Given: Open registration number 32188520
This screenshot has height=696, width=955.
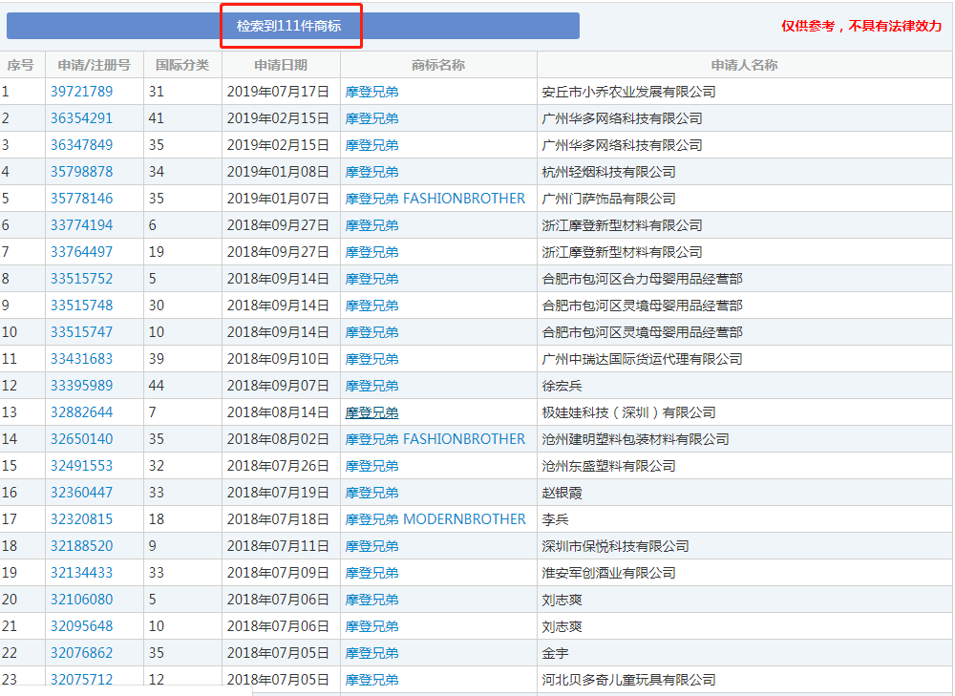Looking at the screenshot, I should 81,546.
